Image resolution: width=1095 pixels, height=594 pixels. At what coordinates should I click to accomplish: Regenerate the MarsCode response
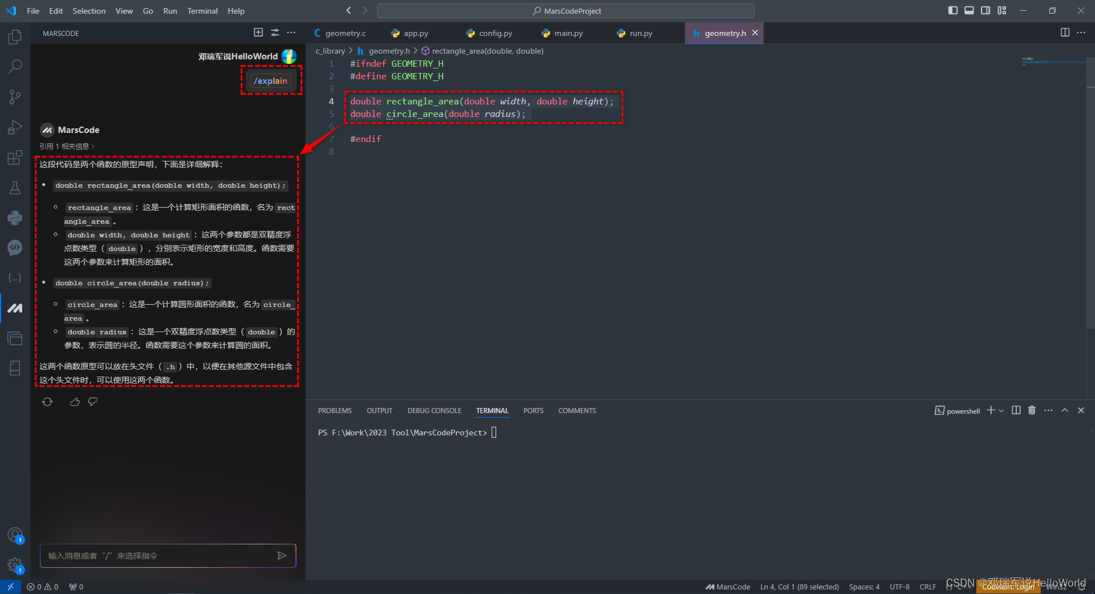point(47,402)
